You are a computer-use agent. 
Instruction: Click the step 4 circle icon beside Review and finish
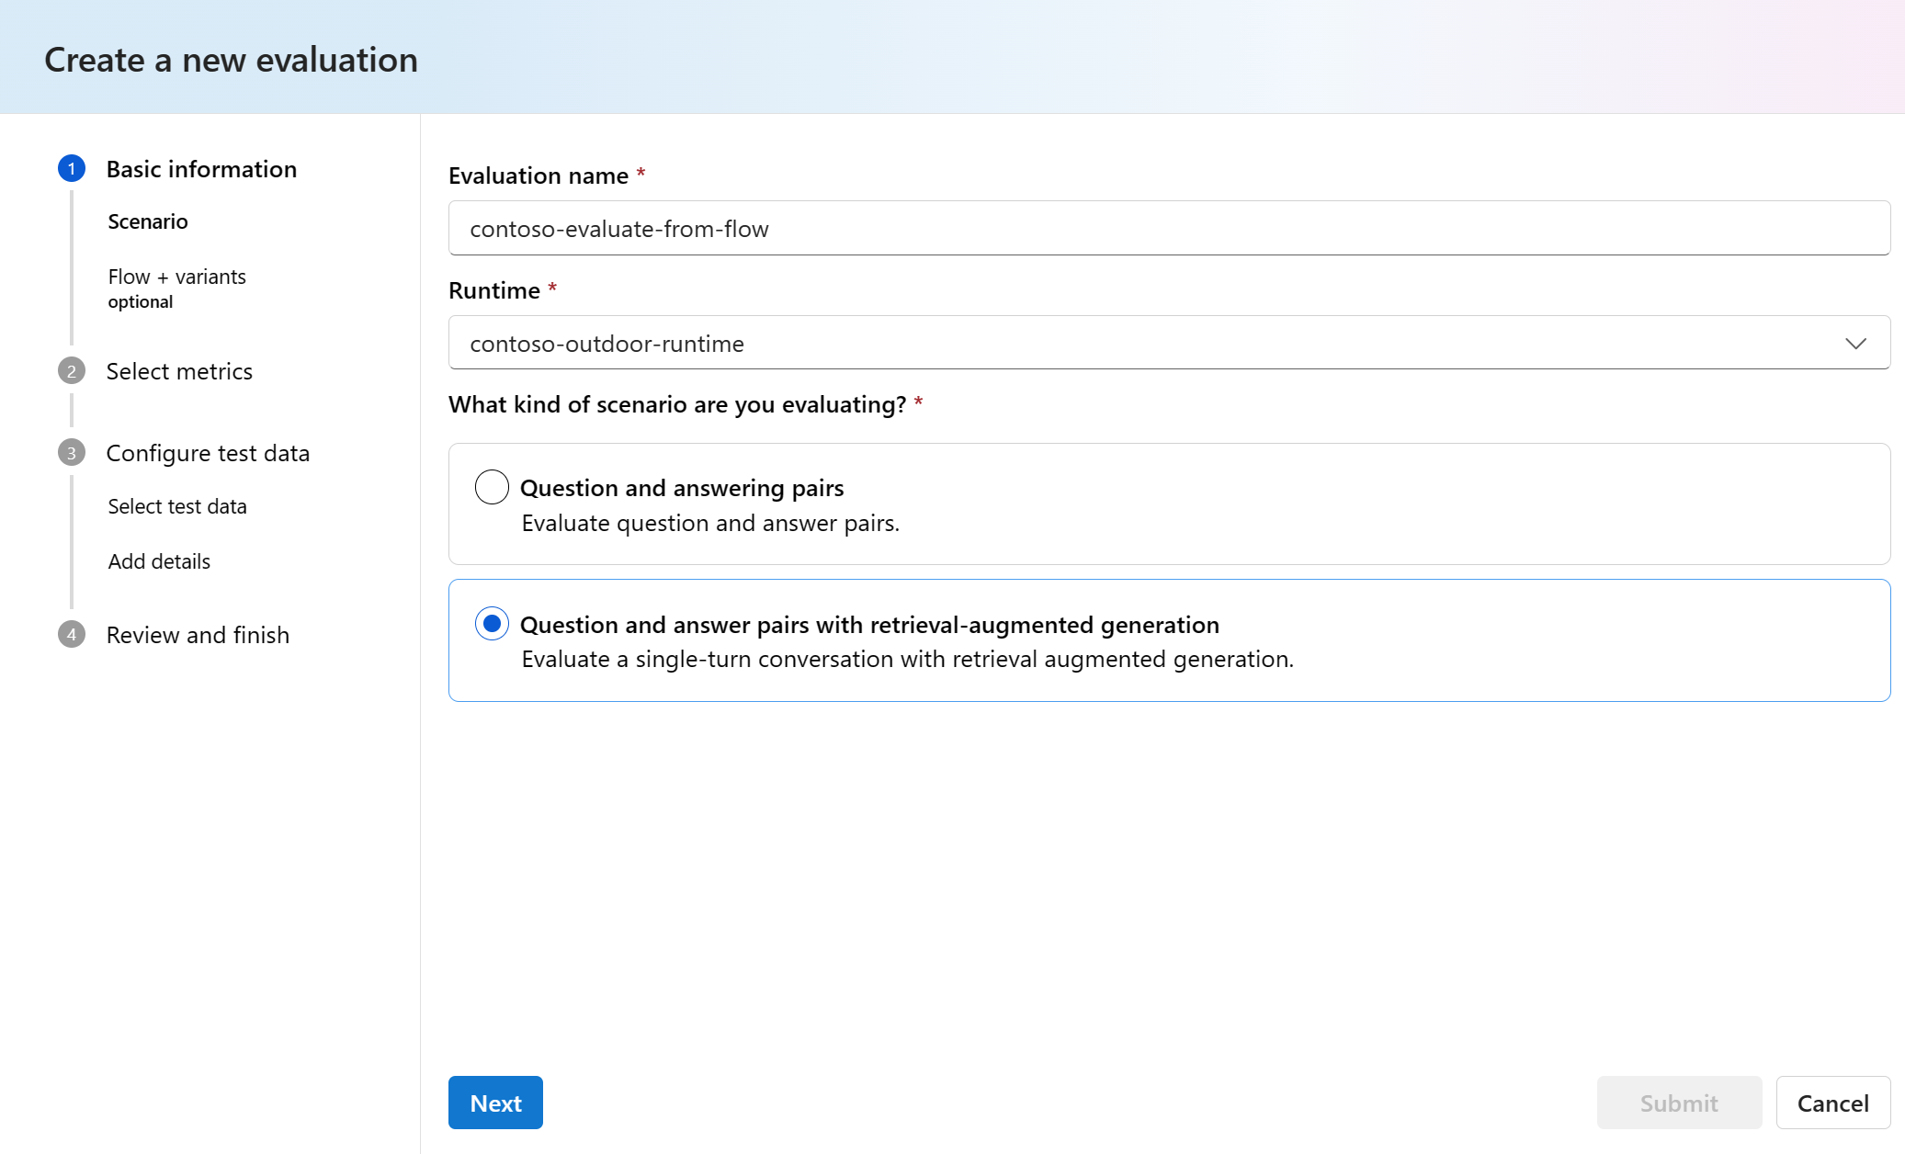click(x=72, y=635)
